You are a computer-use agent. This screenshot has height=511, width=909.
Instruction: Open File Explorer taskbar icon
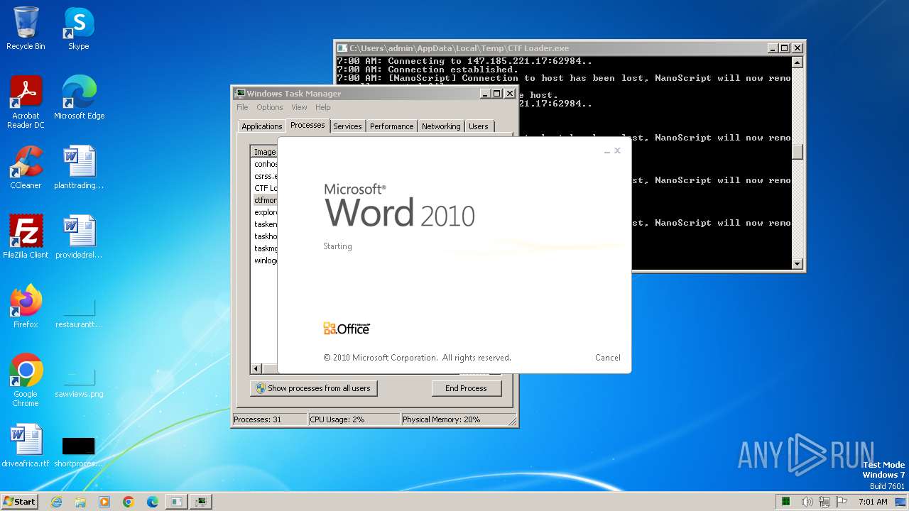point(80,502)
